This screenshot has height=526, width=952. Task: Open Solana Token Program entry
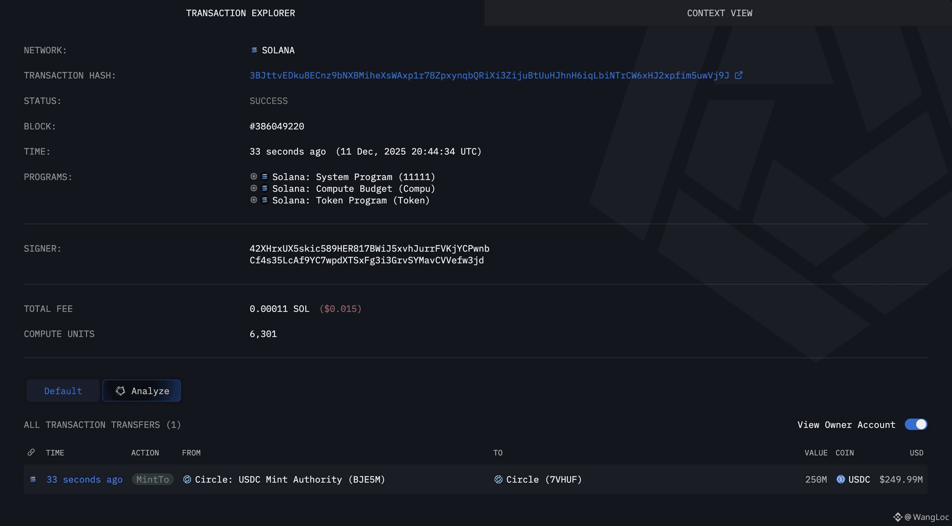pyautogui.click(x=350, y=200)
